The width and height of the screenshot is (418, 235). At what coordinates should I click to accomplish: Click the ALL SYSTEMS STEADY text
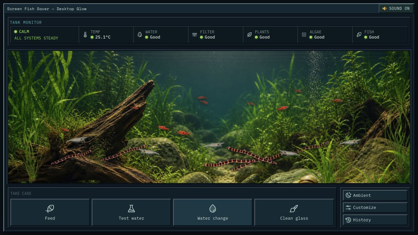coord(36,38)
